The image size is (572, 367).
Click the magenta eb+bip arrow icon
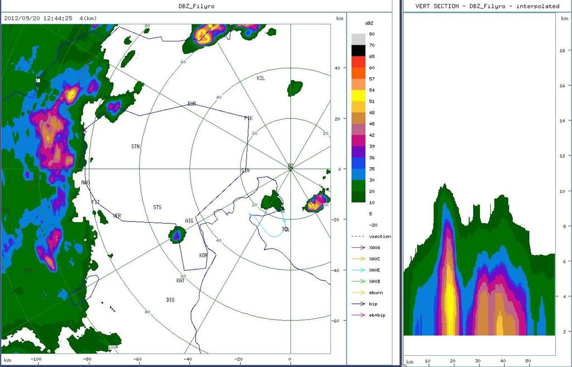pos(359,315)
